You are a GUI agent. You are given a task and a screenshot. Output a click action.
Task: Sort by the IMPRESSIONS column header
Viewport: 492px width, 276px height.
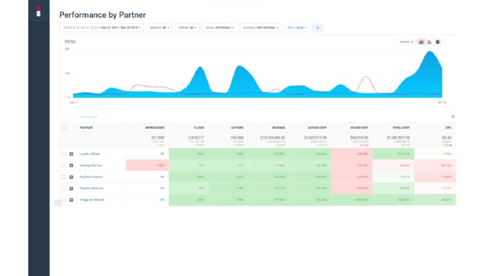155,128
